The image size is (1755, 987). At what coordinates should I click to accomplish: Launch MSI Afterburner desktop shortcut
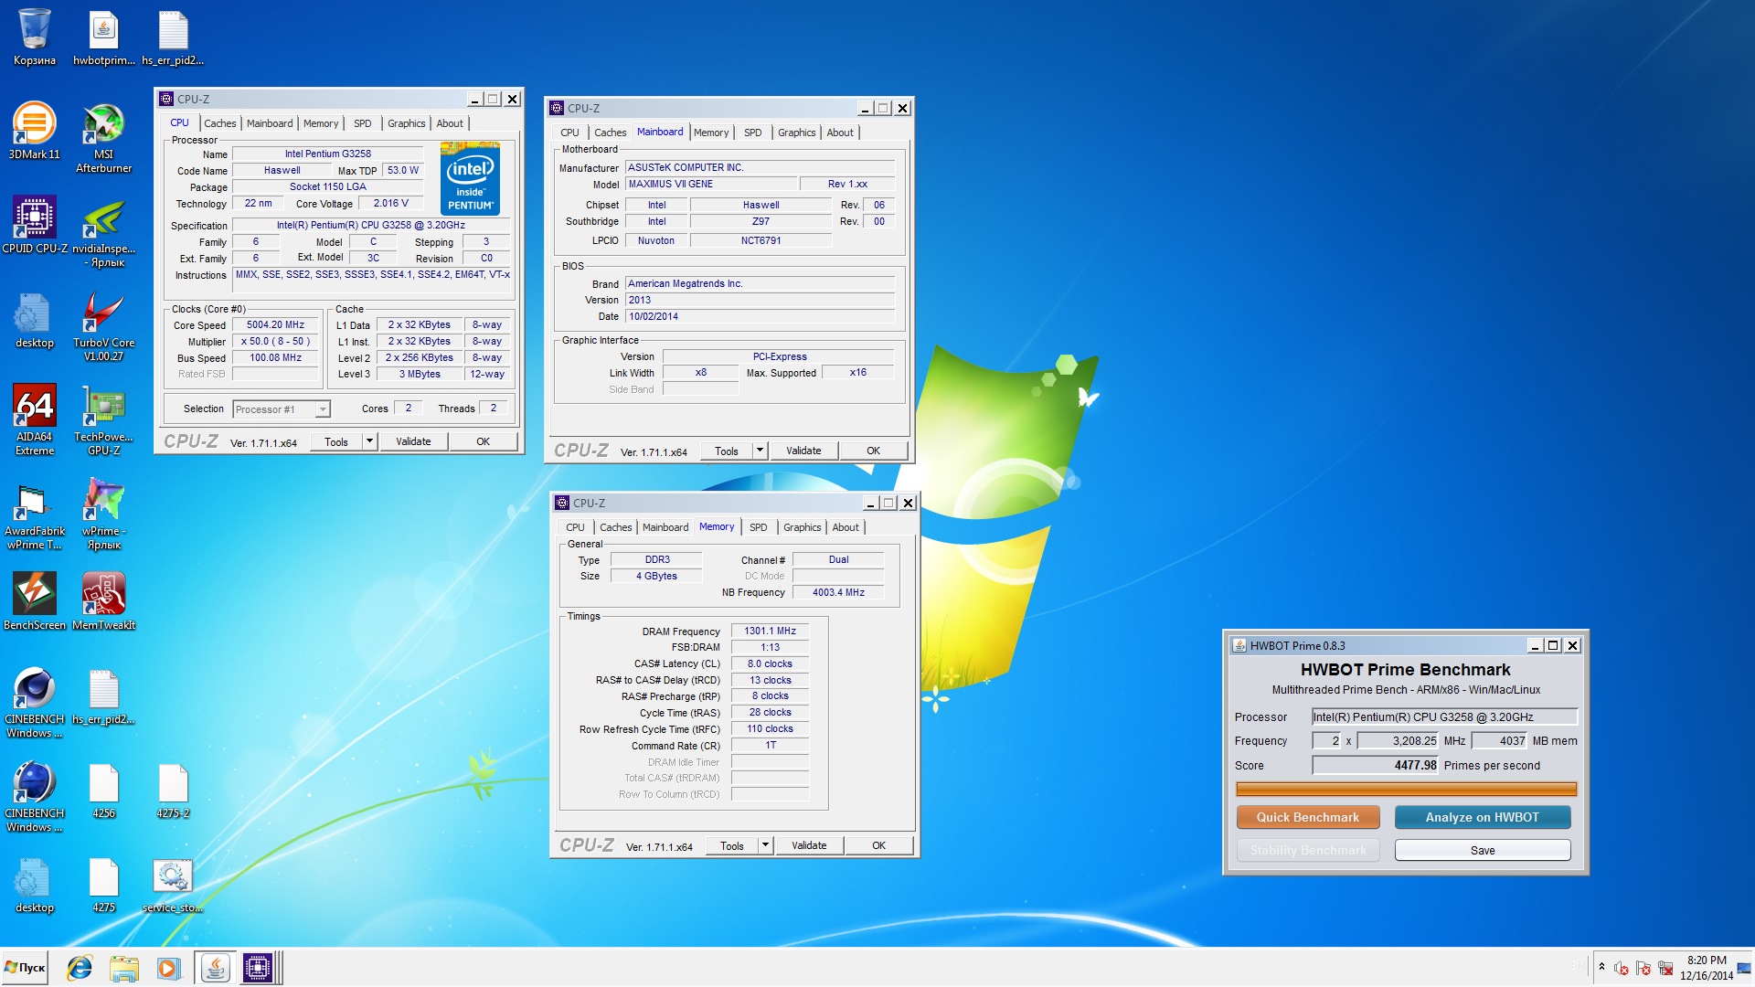point(103,137)
